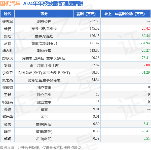
Task: Select the salary value 145.52
Action: pos(94,28)
